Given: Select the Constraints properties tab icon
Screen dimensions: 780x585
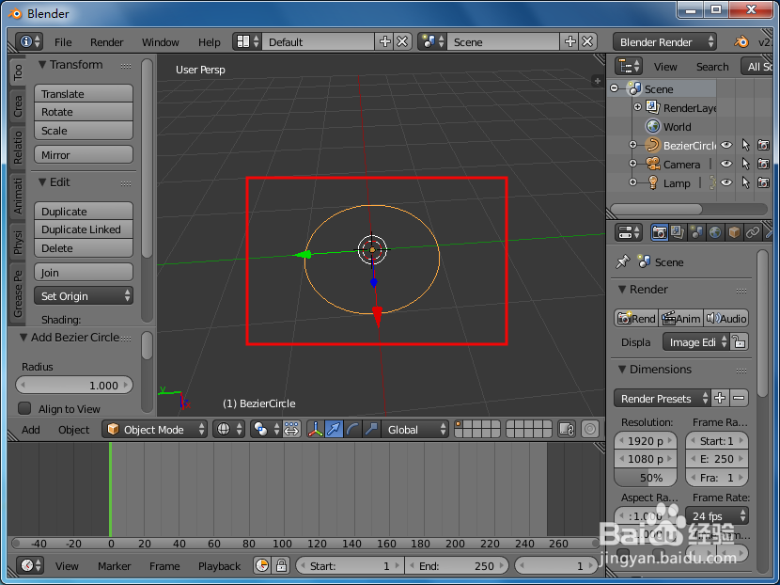Looking at the screenshot, I should [x=752, y=232].
